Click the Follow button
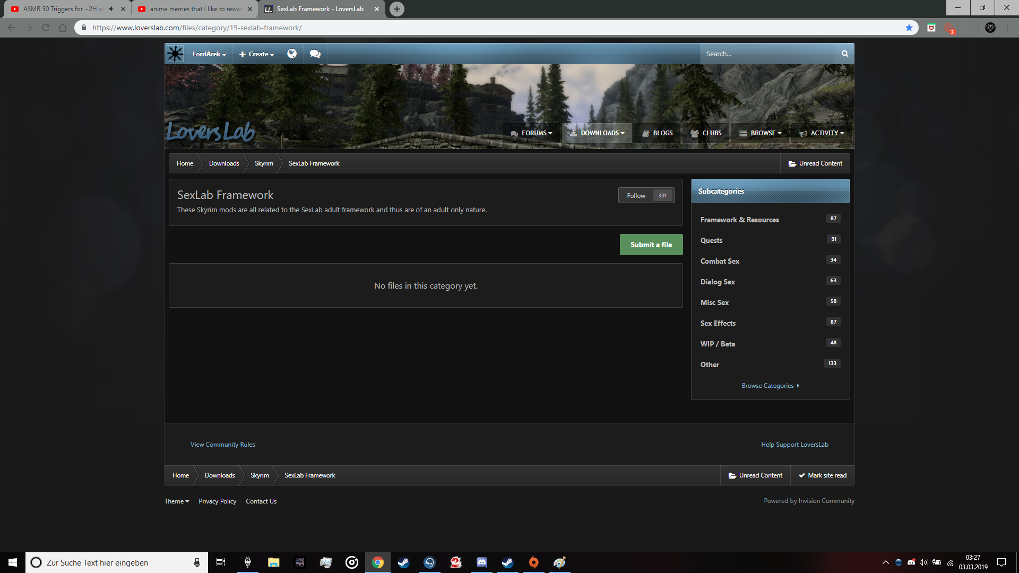Image resolution: width=1019 pixels, height=573 pixels. coord(646,195)
